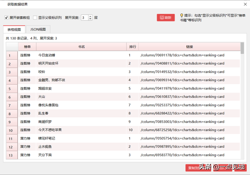Click the book name 天分下乘

click(45, 155)
